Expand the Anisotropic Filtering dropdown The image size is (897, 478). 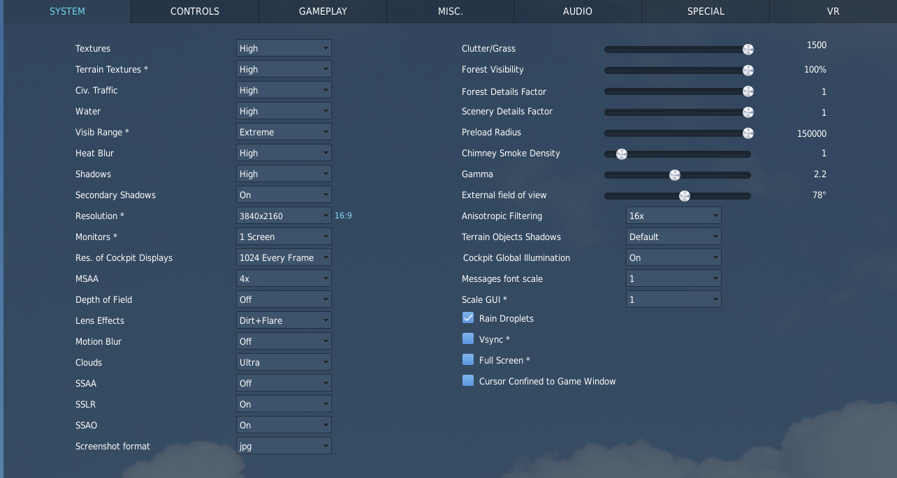point(673,216)
